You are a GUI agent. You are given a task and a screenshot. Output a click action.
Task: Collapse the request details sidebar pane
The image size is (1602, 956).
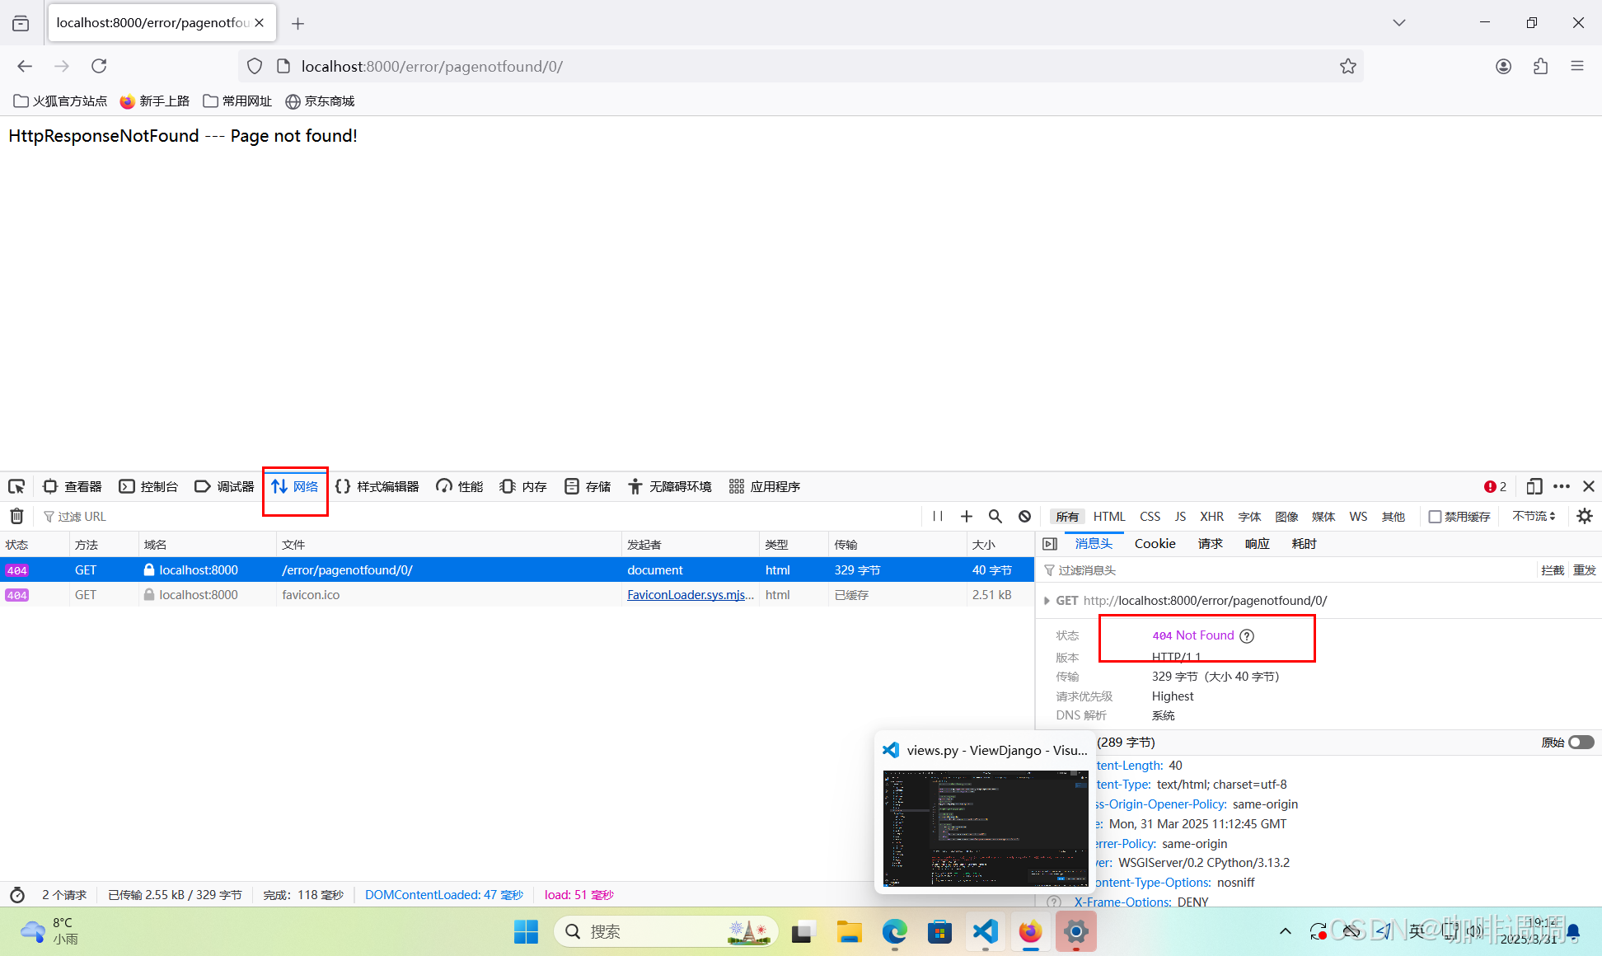tap(1050, 544)
